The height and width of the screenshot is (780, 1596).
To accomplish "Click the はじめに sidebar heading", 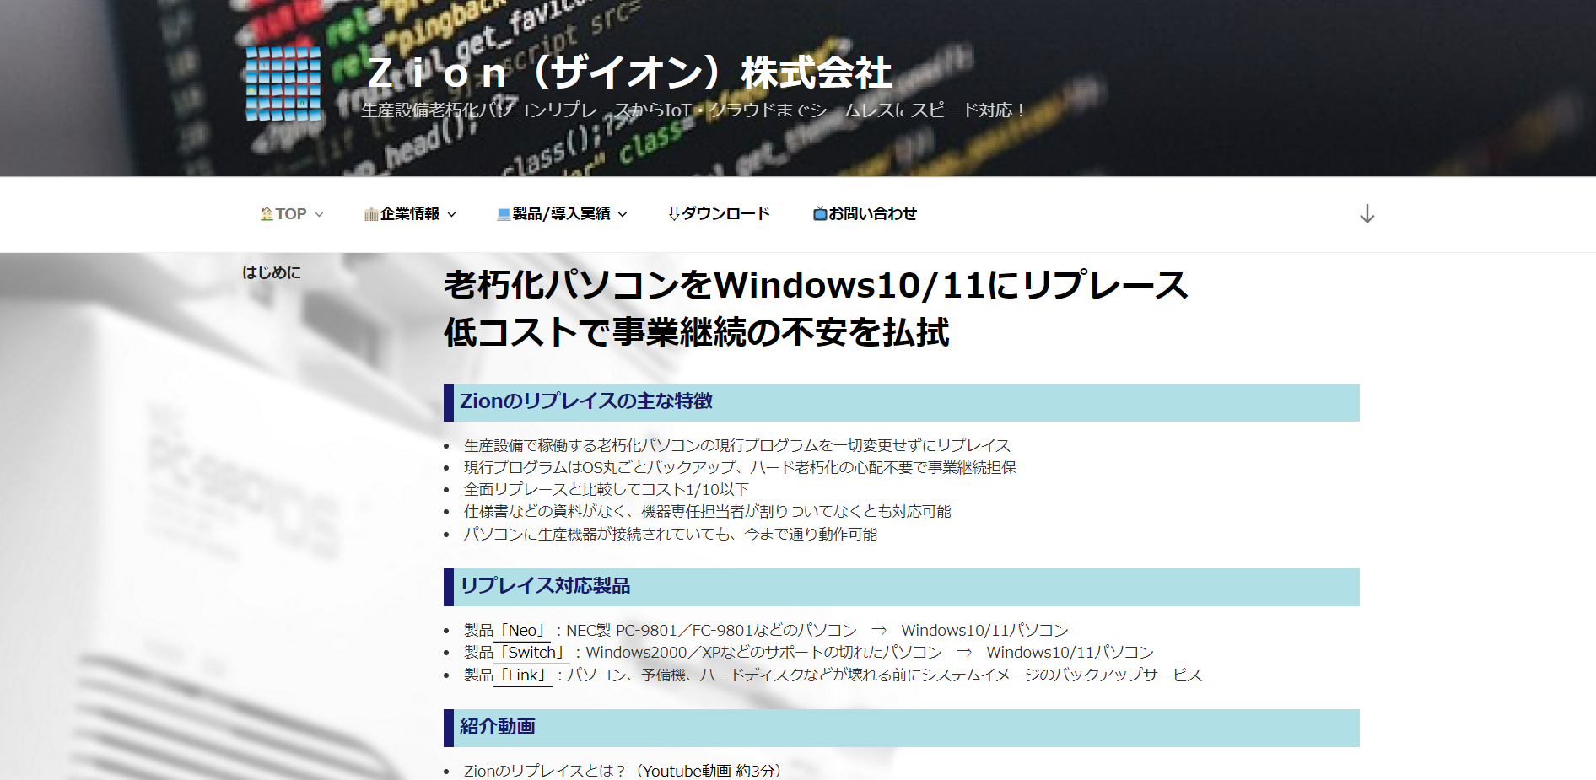I will click(272, 272).
